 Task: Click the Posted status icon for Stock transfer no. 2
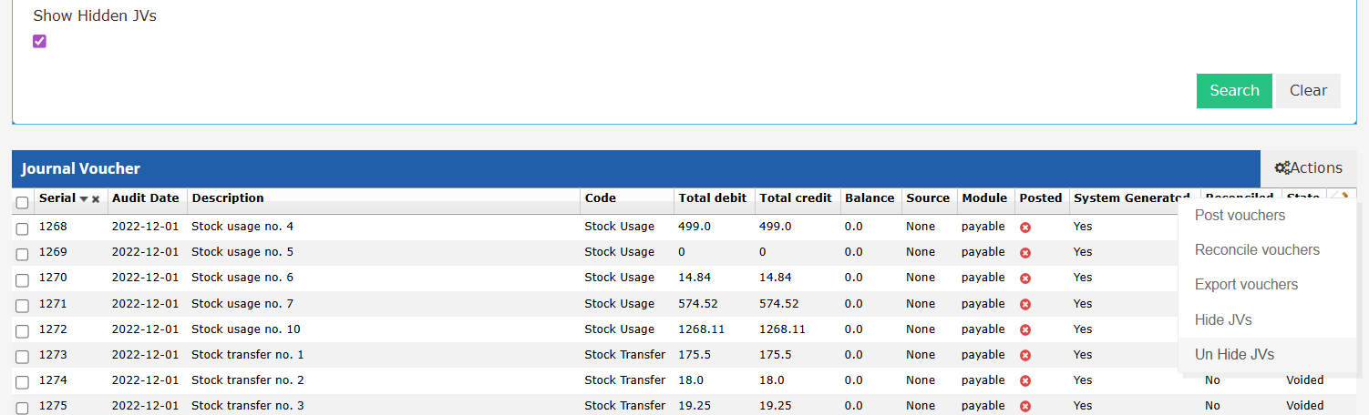(1025, 380)
